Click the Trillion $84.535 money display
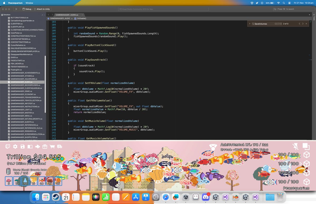Screen dimensions: 316x204 coord(34,157)
